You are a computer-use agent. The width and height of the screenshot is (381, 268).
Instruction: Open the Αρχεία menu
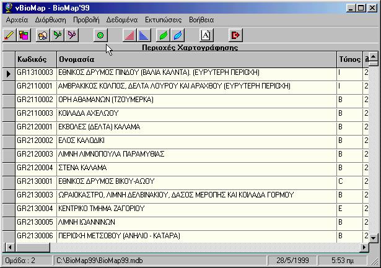coord(17,20)
